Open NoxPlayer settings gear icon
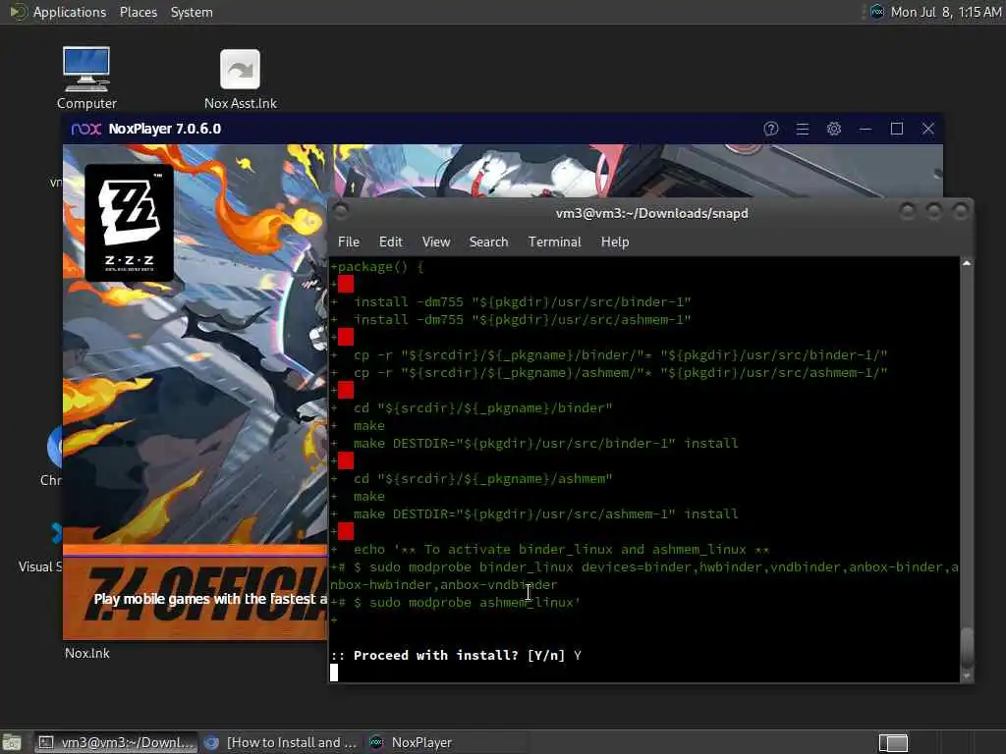1006x754 pixels. coord(833,129)
